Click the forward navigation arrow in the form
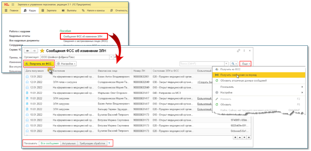The image size is (311, 151). point(34,51)
